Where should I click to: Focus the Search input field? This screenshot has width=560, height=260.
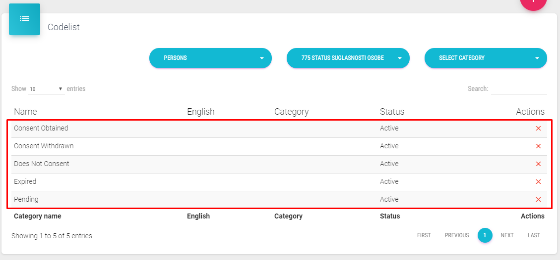518,89
